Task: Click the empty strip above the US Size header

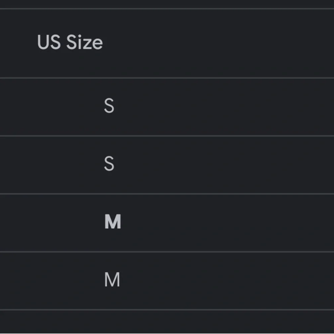Action: pyautogui.click(x=167, y=4)
